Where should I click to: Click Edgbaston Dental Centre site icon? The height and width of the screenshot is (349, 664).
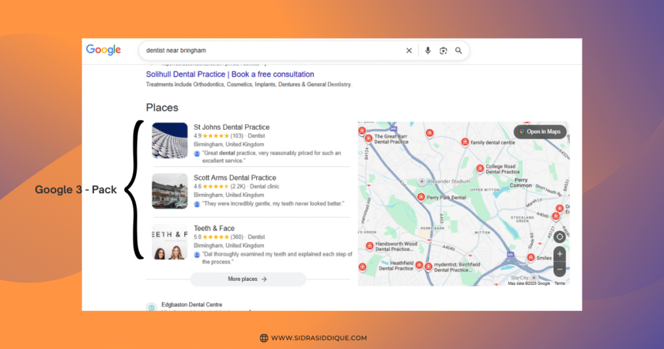[x=151, y=307]
